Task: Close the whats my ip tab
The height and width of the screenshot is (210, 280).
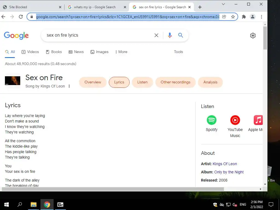Action: coord(125,7)
